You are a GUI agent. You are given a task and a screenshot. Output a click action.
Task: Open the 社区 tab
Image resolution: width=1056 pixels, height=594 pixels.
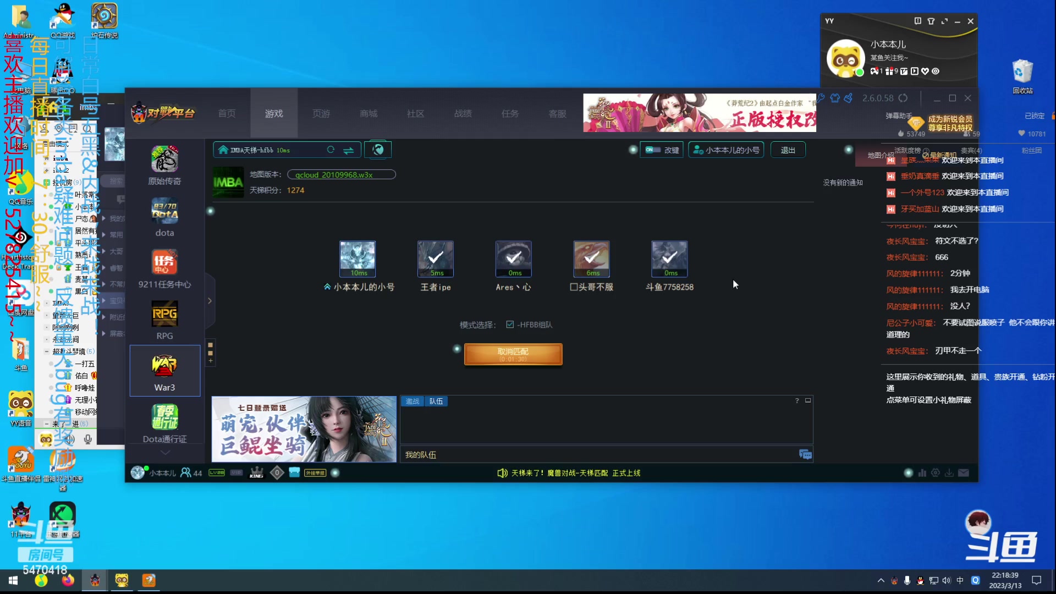click(416, 113)
